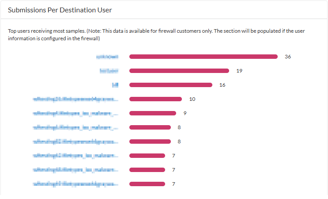This screenshot has height=199, width=328.
Task: Click the bar valued at 16
Action: (170, 85)
